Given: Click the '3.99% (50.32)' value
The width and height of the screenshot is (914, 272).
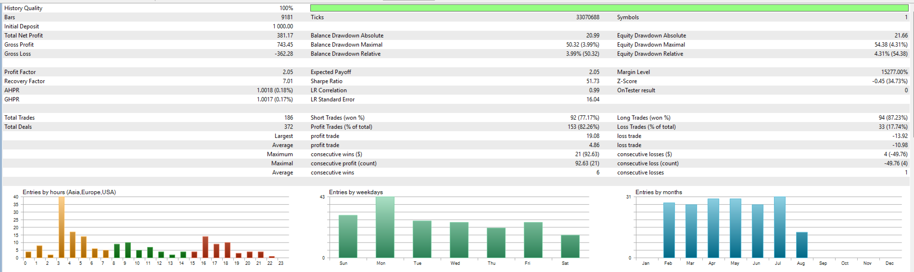Looking at the screenshot, I should [x=583, y=54].
